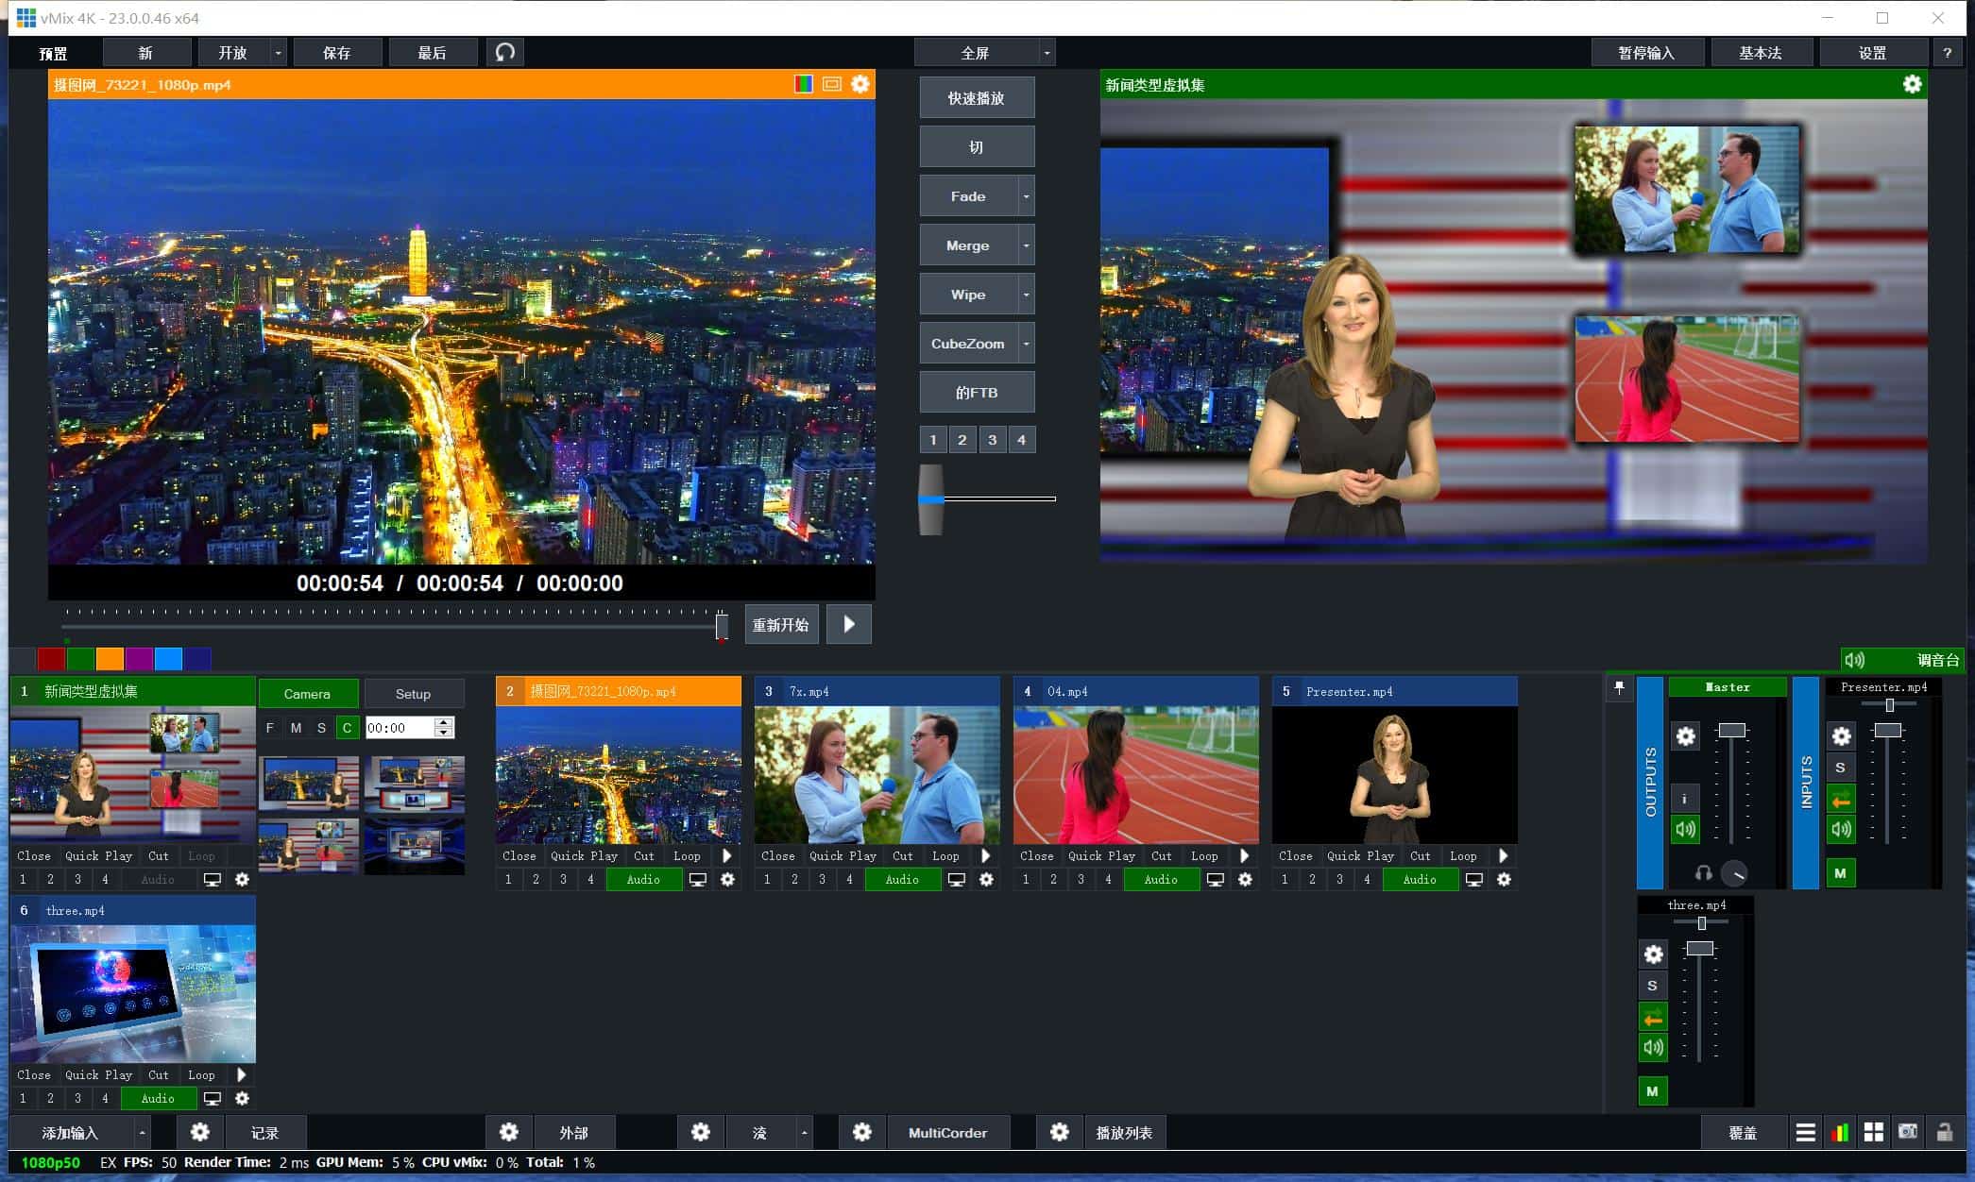Switch to the Camera tab

(307, 694)
